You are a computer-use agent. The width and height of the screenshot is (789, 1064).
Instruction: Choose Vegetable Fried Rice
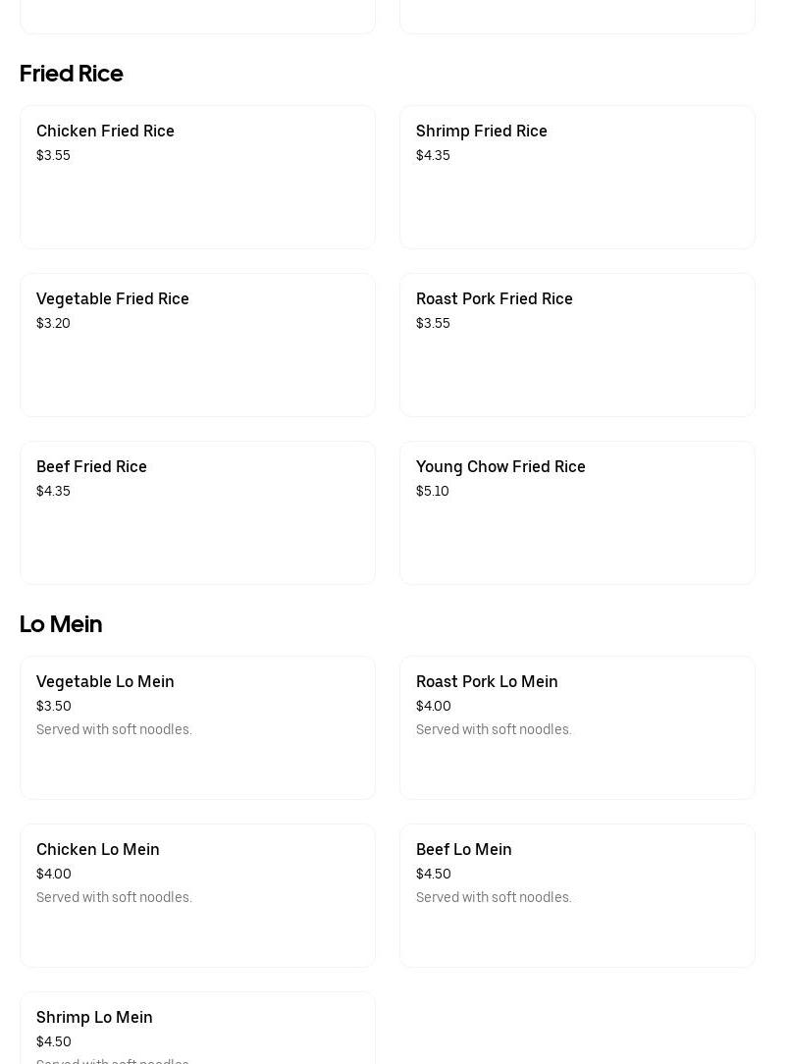(197, 345)
